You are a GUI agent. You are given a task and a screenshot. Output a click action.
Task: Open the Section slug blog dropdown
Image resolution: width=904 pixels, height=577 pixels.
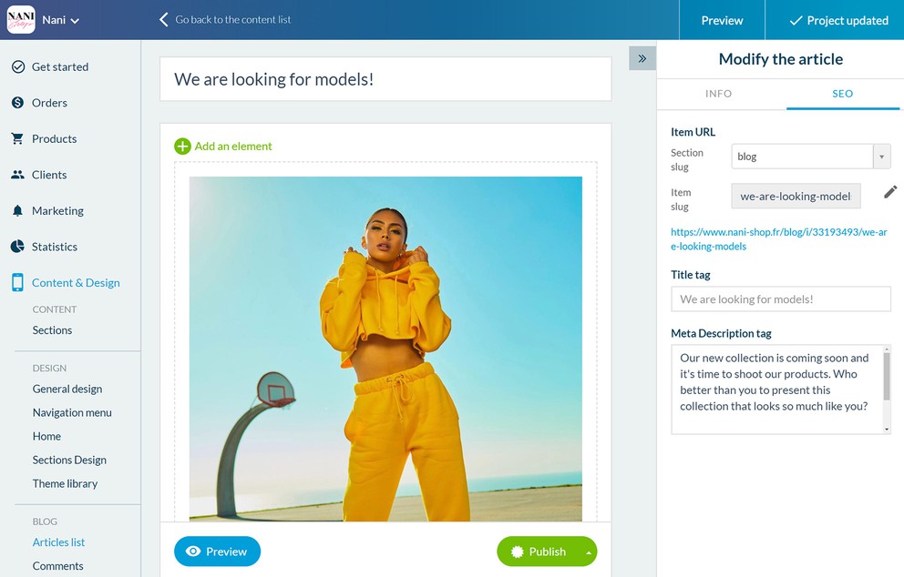click(x=811, y=156)
